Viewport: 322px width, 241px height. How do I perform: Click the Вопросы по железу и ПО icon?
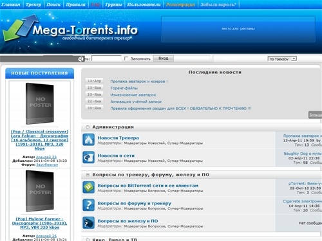click(88, 223)
